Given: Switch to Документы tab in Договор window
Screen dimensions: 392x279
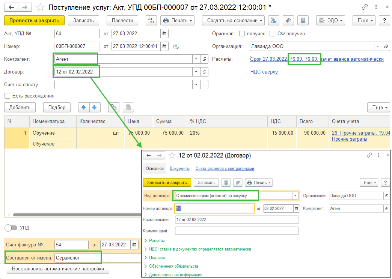Looking at the screenshot, I should (x=179, y=169).
